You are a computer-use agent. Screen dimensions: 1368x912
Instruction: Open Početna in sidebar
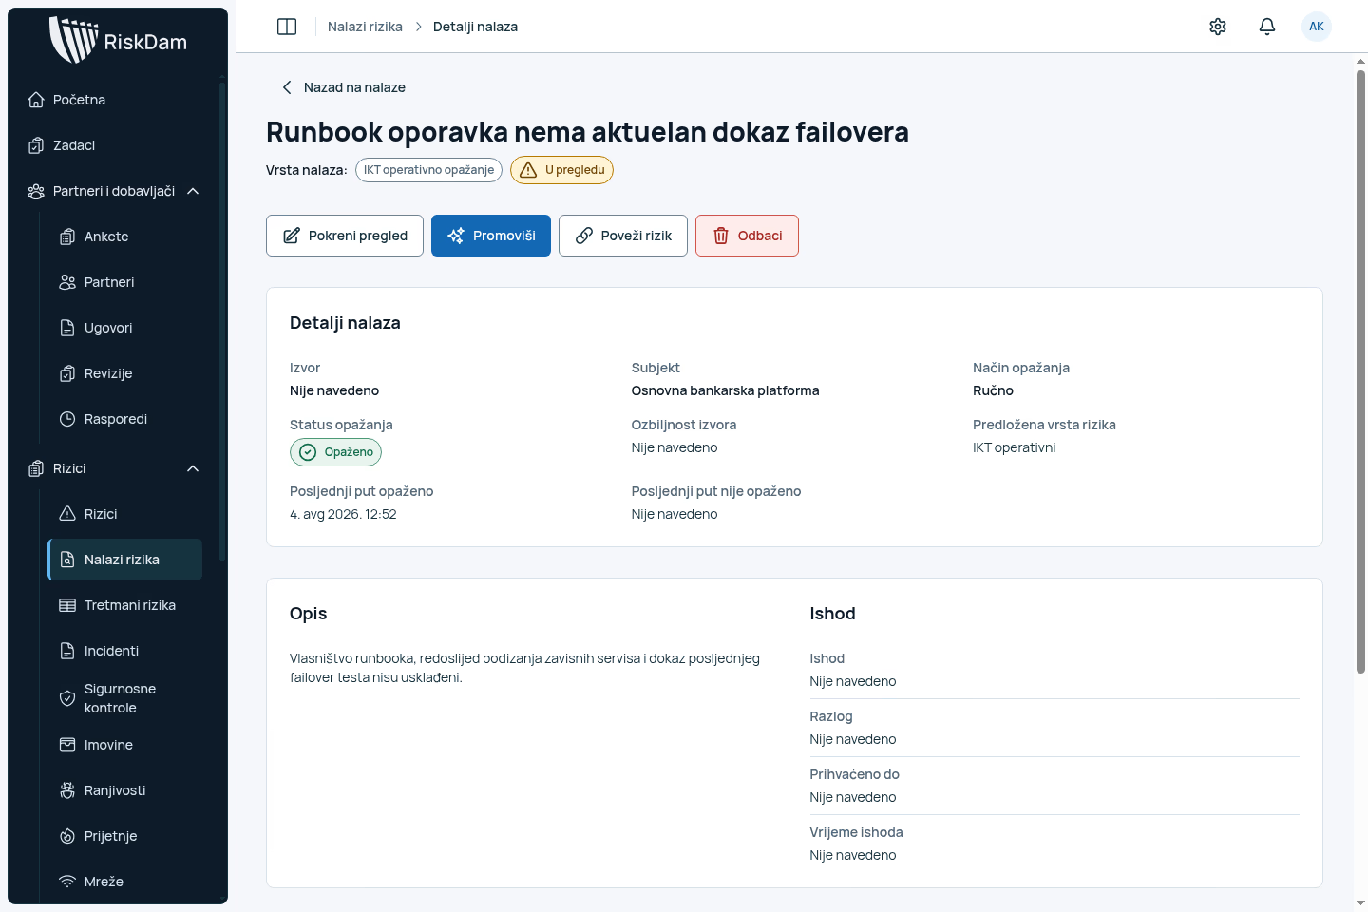(x=114, y=100)
